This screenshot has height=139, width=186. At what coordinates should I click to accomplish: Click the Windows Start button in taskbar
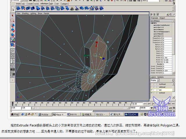coord(15,115)
